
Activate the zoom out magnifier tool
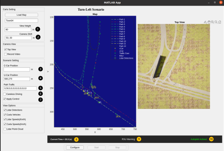(216, 22)
